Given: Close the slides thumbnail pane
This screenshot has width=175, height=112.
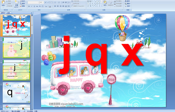Looking at the screenshot, I should [x=31, y=13].
